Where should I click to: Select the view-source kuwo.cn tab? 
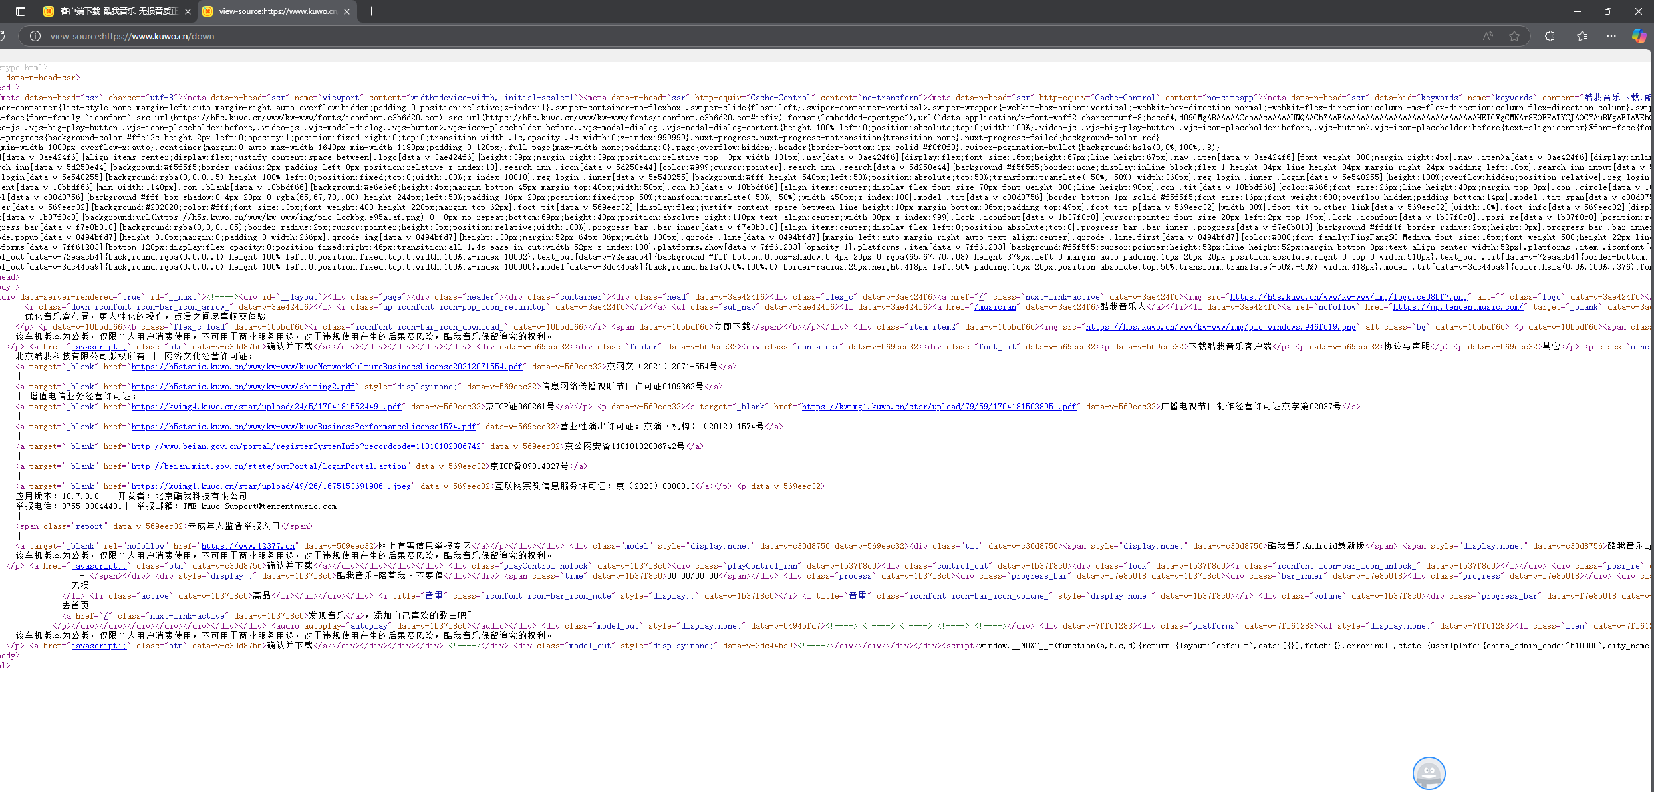pos(277,11)
